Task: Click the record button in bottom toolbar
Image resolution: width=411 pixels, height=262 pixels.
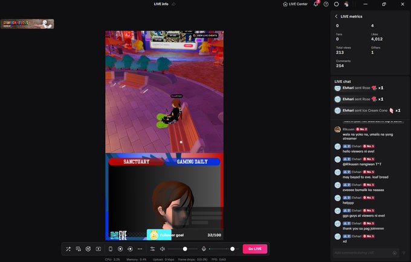Action: click(x=120, y=249)
